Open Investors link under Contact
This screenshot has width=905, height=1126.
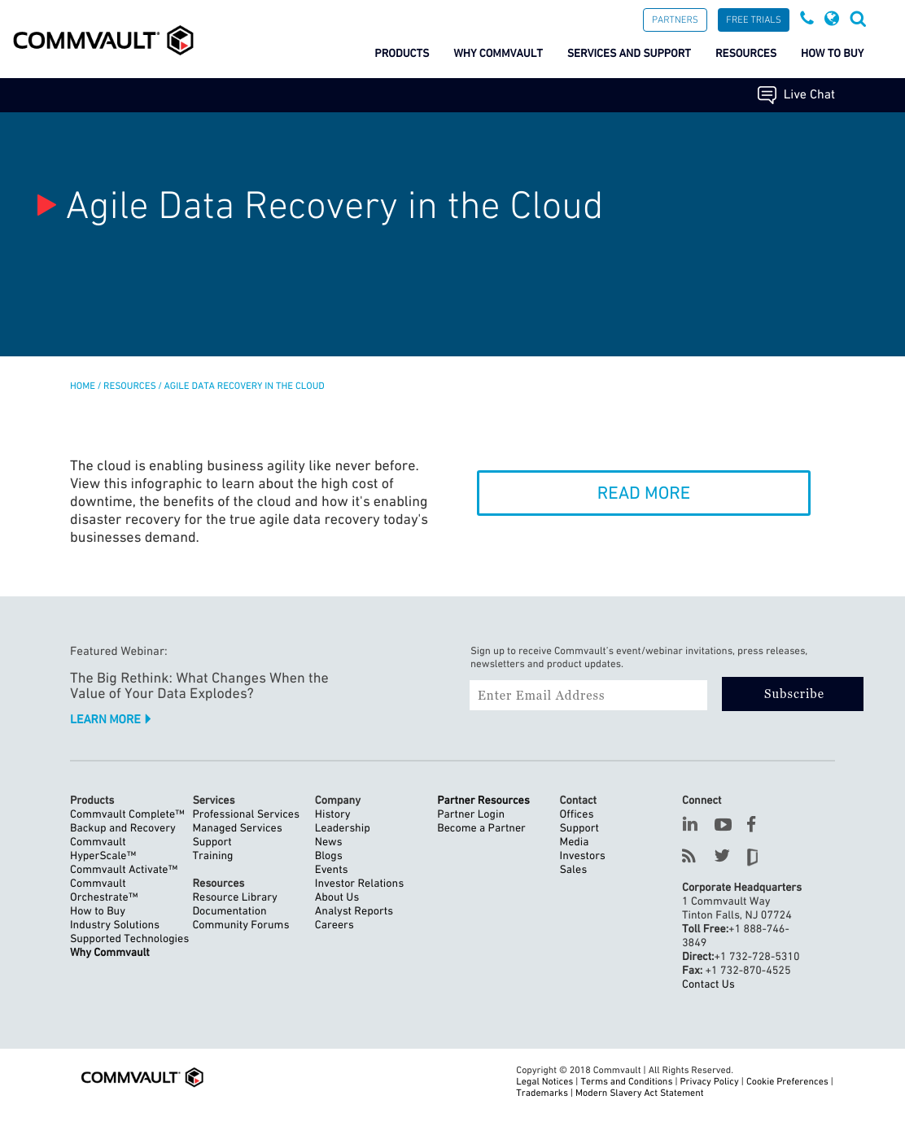click(583, 856)
